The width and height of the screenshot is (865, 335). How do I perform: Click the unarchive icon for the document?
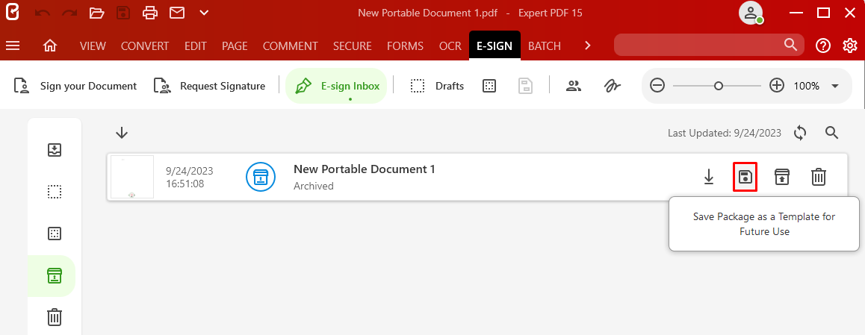(x=781, y=177)
